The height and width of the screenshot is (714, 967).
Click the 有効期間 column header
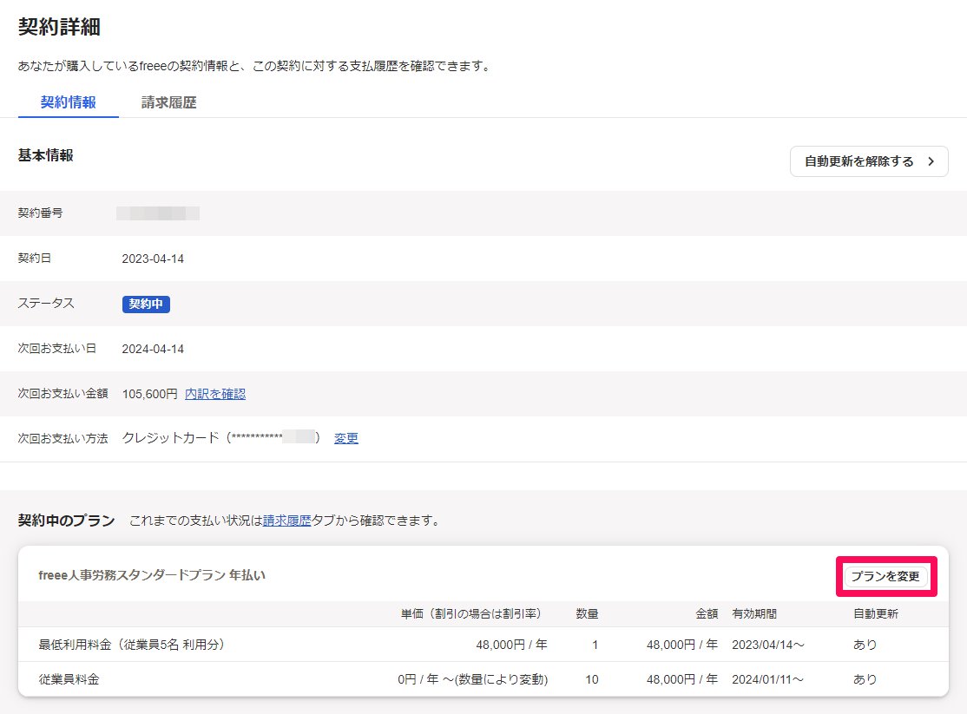pos(754,614)
